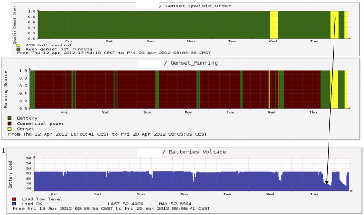This screenshot has width=364, height=215.
Task: Click the blue Load OK legend swatch
Action: 14,204
